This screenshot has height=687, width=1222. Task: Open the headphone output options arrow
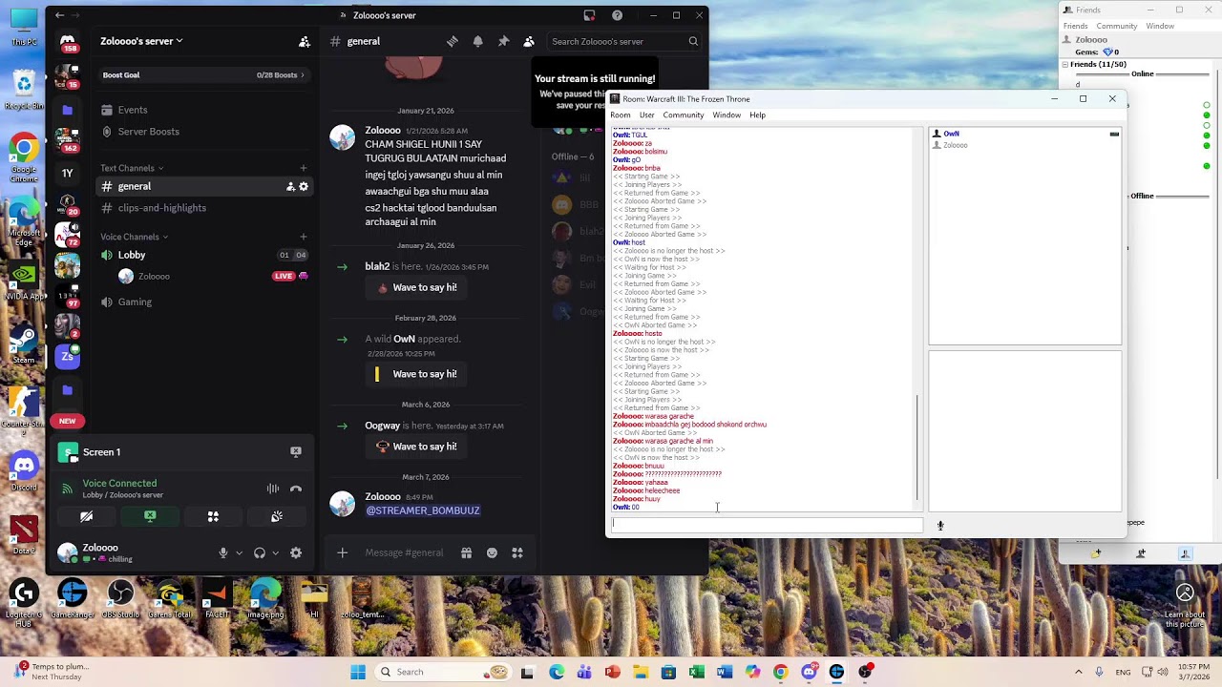coord(275,552)
